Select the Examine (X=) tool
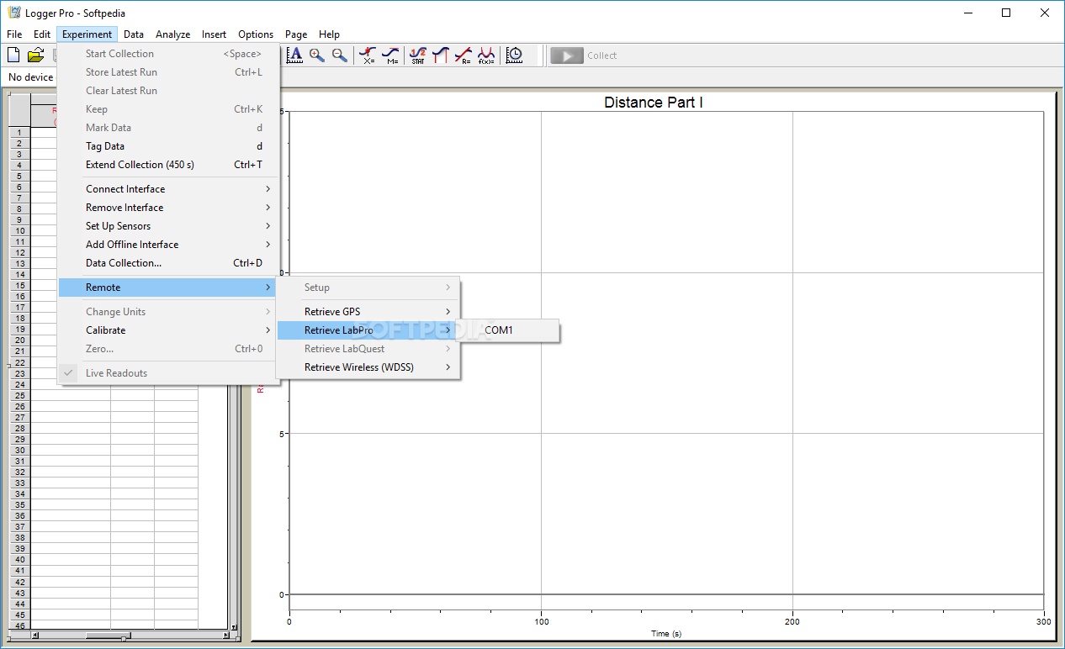 (368, 55)
